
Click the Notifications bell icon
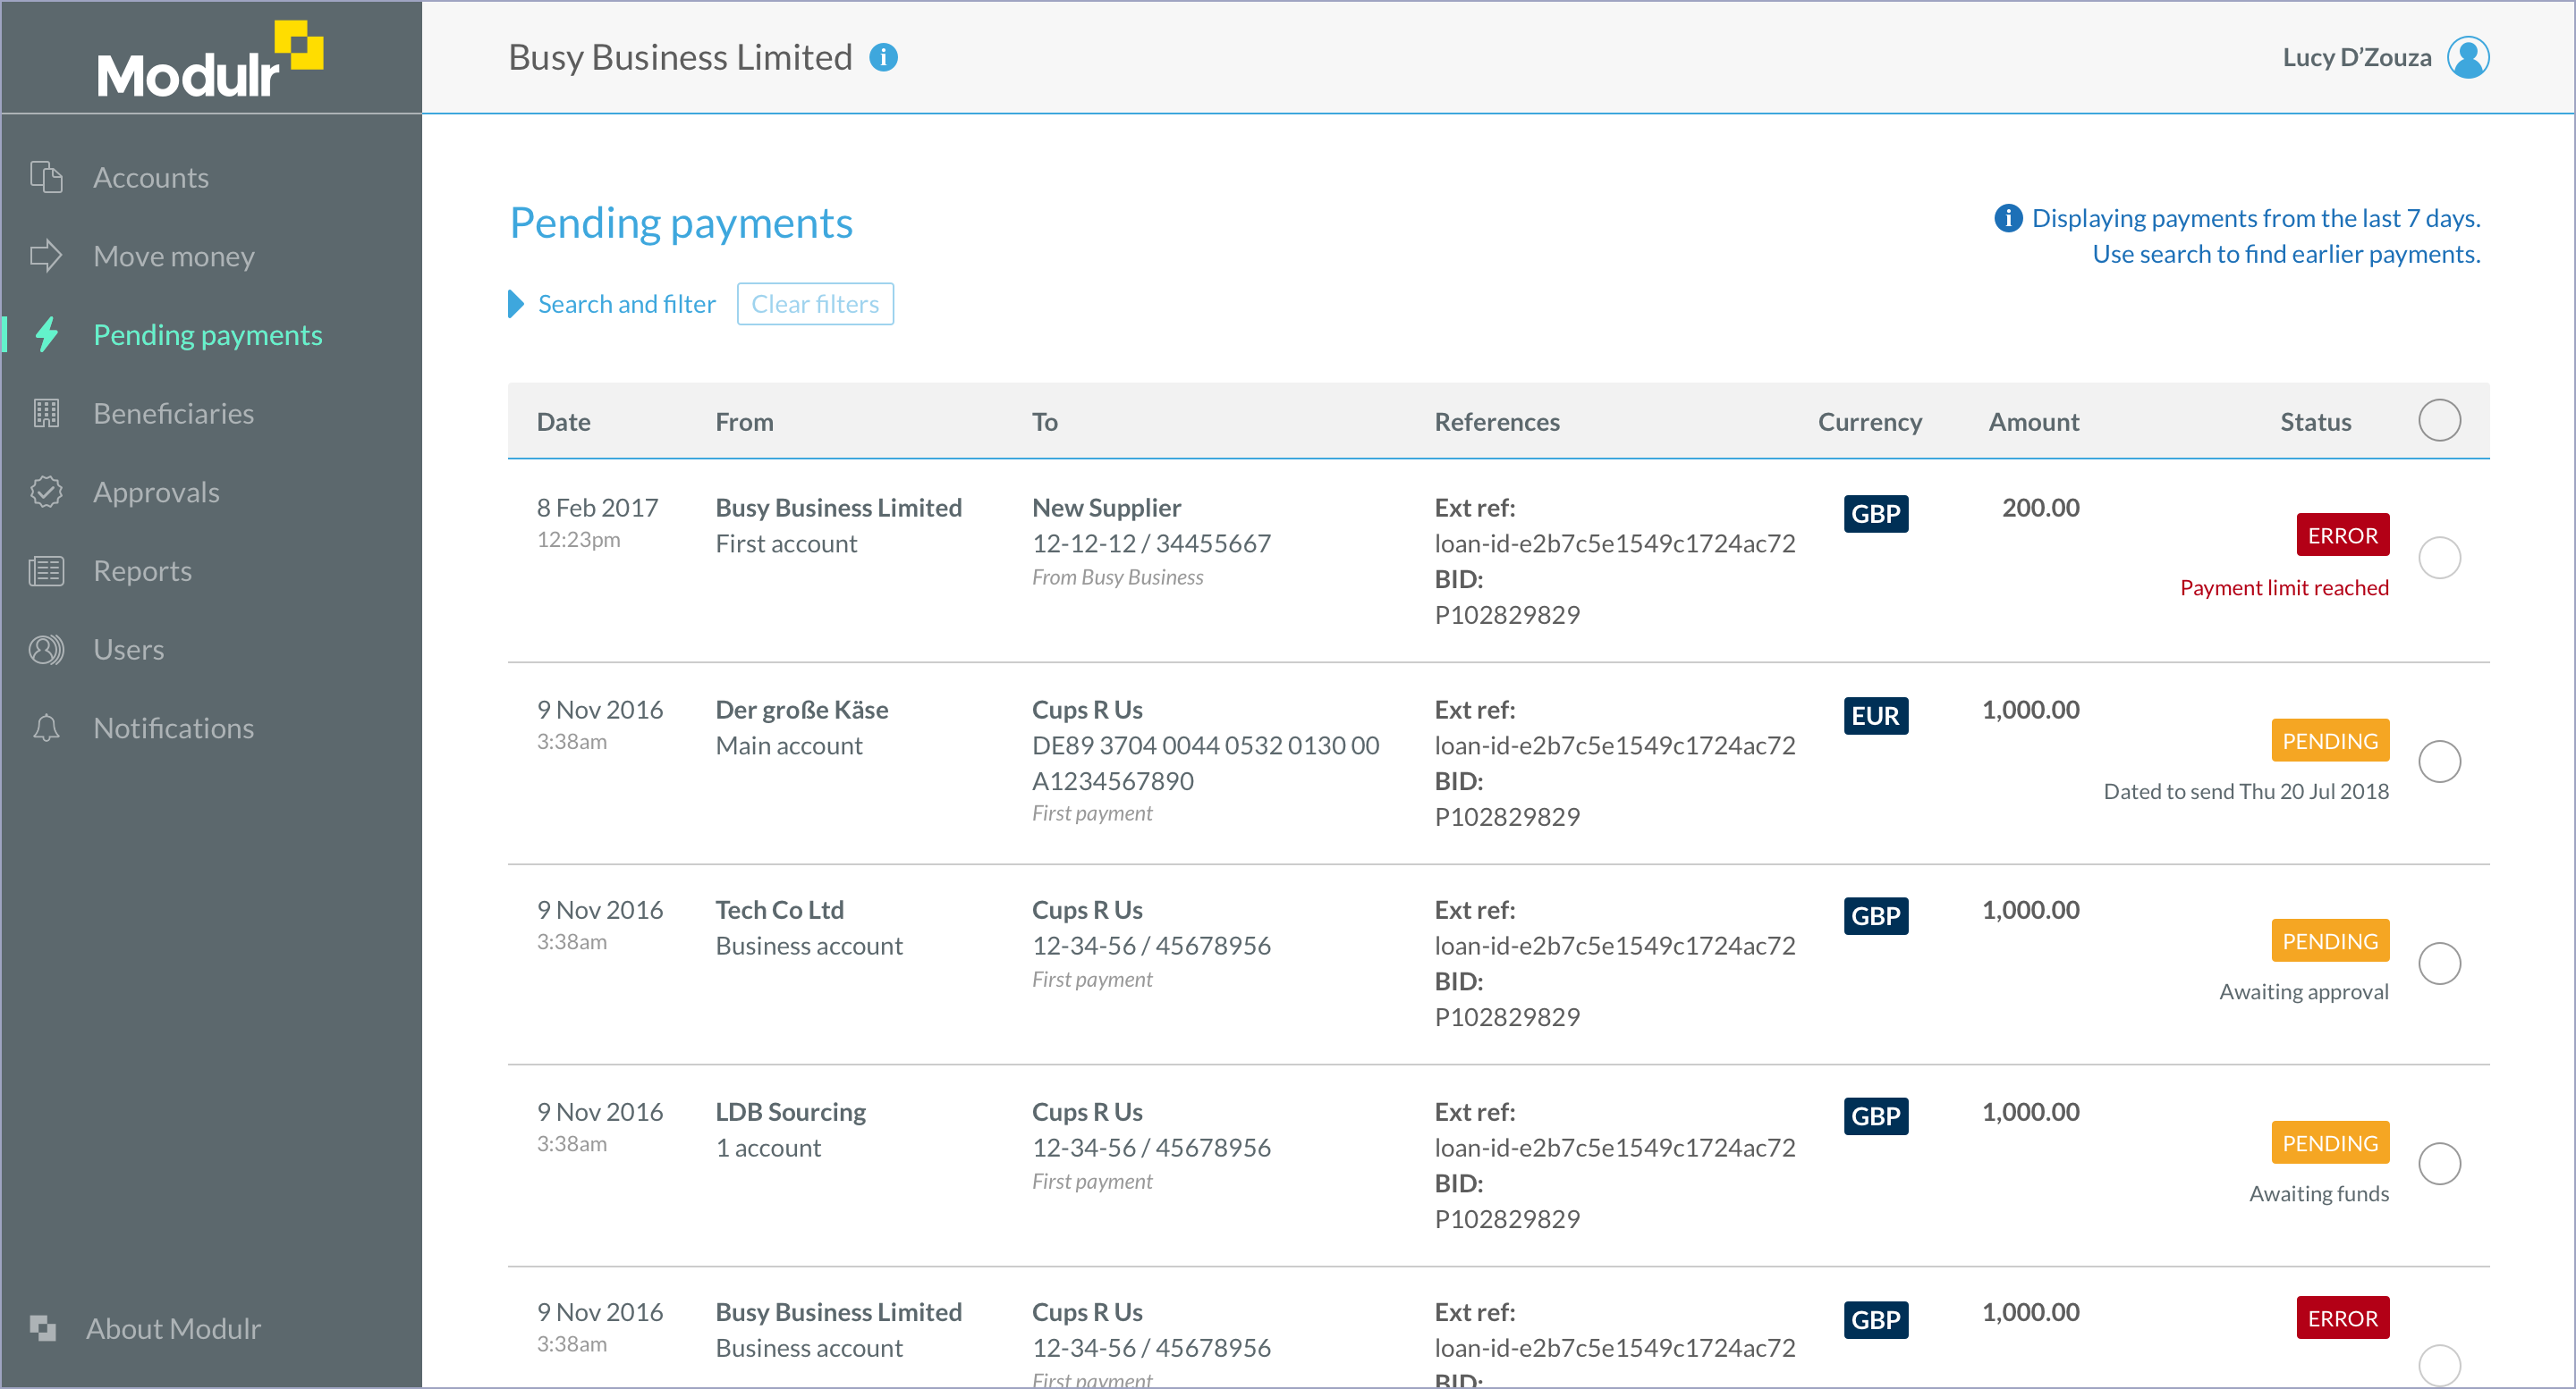[46, 728]
